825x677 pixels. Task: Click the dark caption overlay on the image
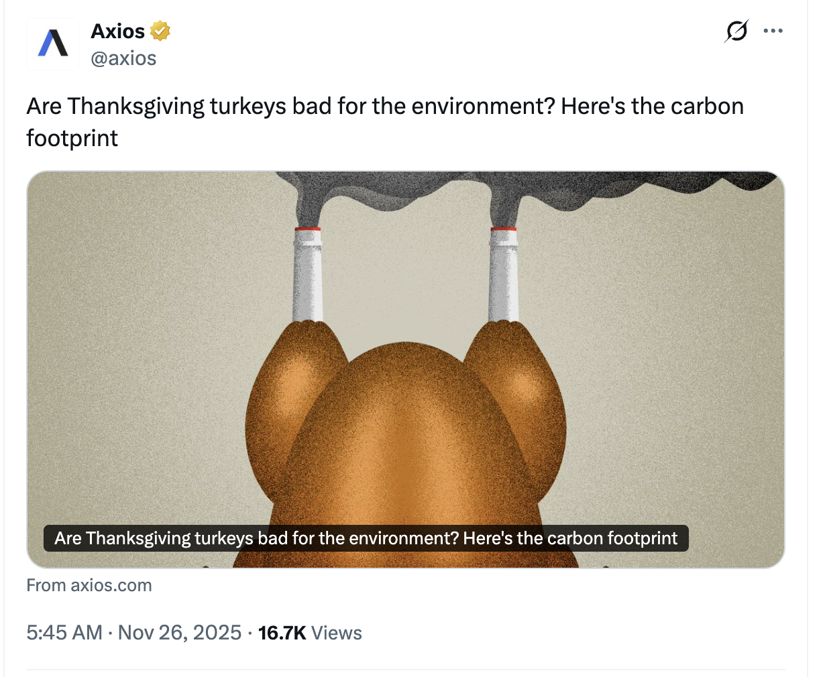[366, 538]
